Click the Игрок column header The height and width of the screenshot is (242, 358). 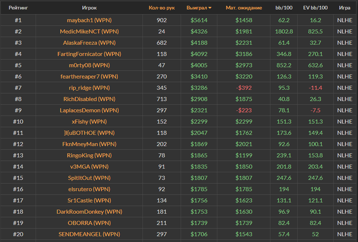(89, 8)
